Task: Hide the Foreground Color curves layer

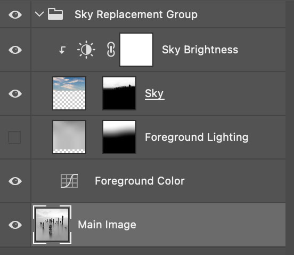Action: point(15,181)
